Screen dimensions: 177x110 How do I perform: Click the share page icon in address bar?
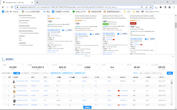click(146, 7)
